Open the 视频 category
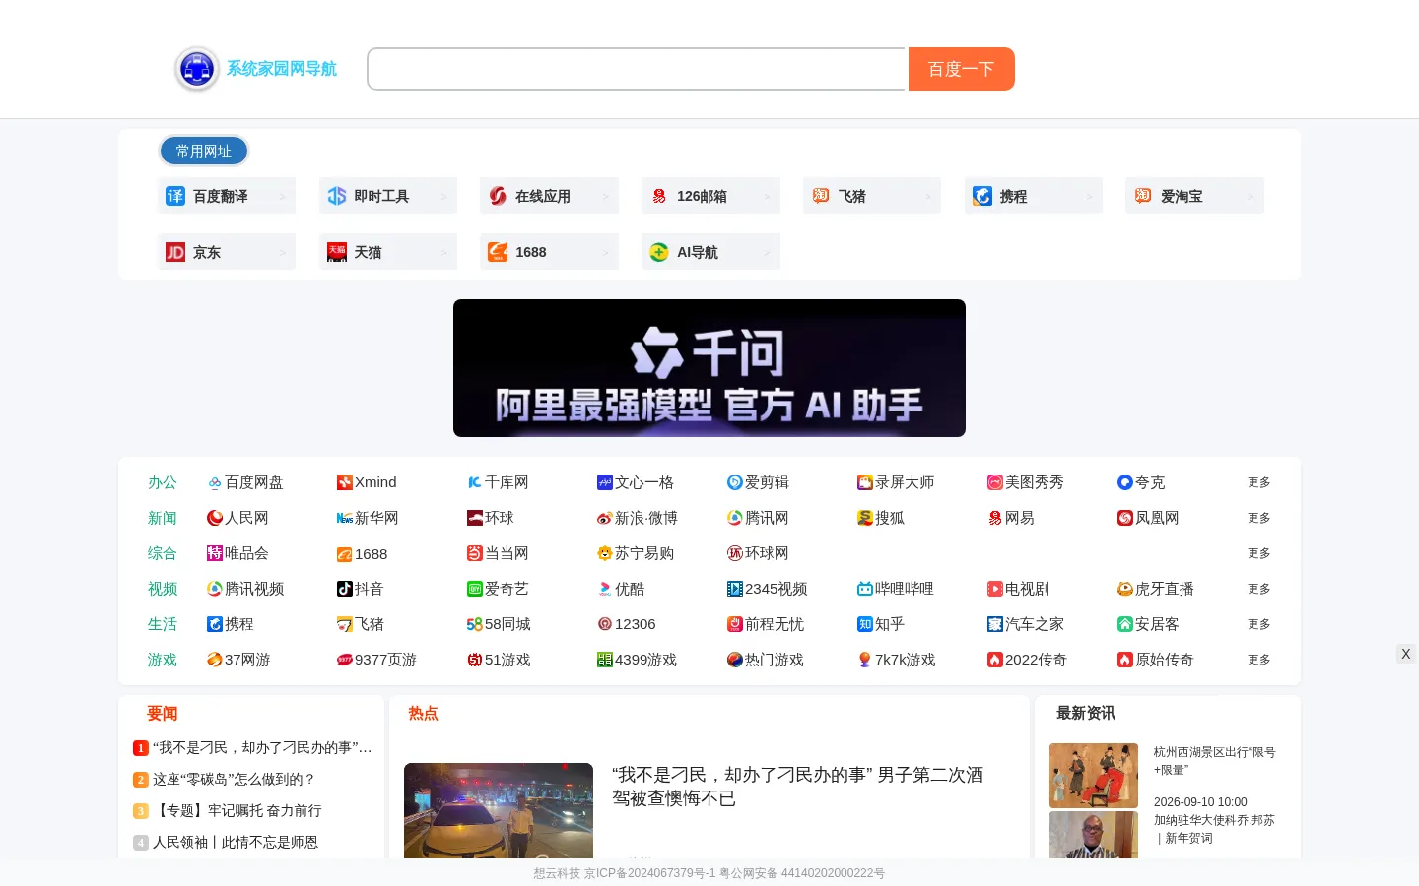Viewport: 1419px width, 886px height. tap(163, 589)
